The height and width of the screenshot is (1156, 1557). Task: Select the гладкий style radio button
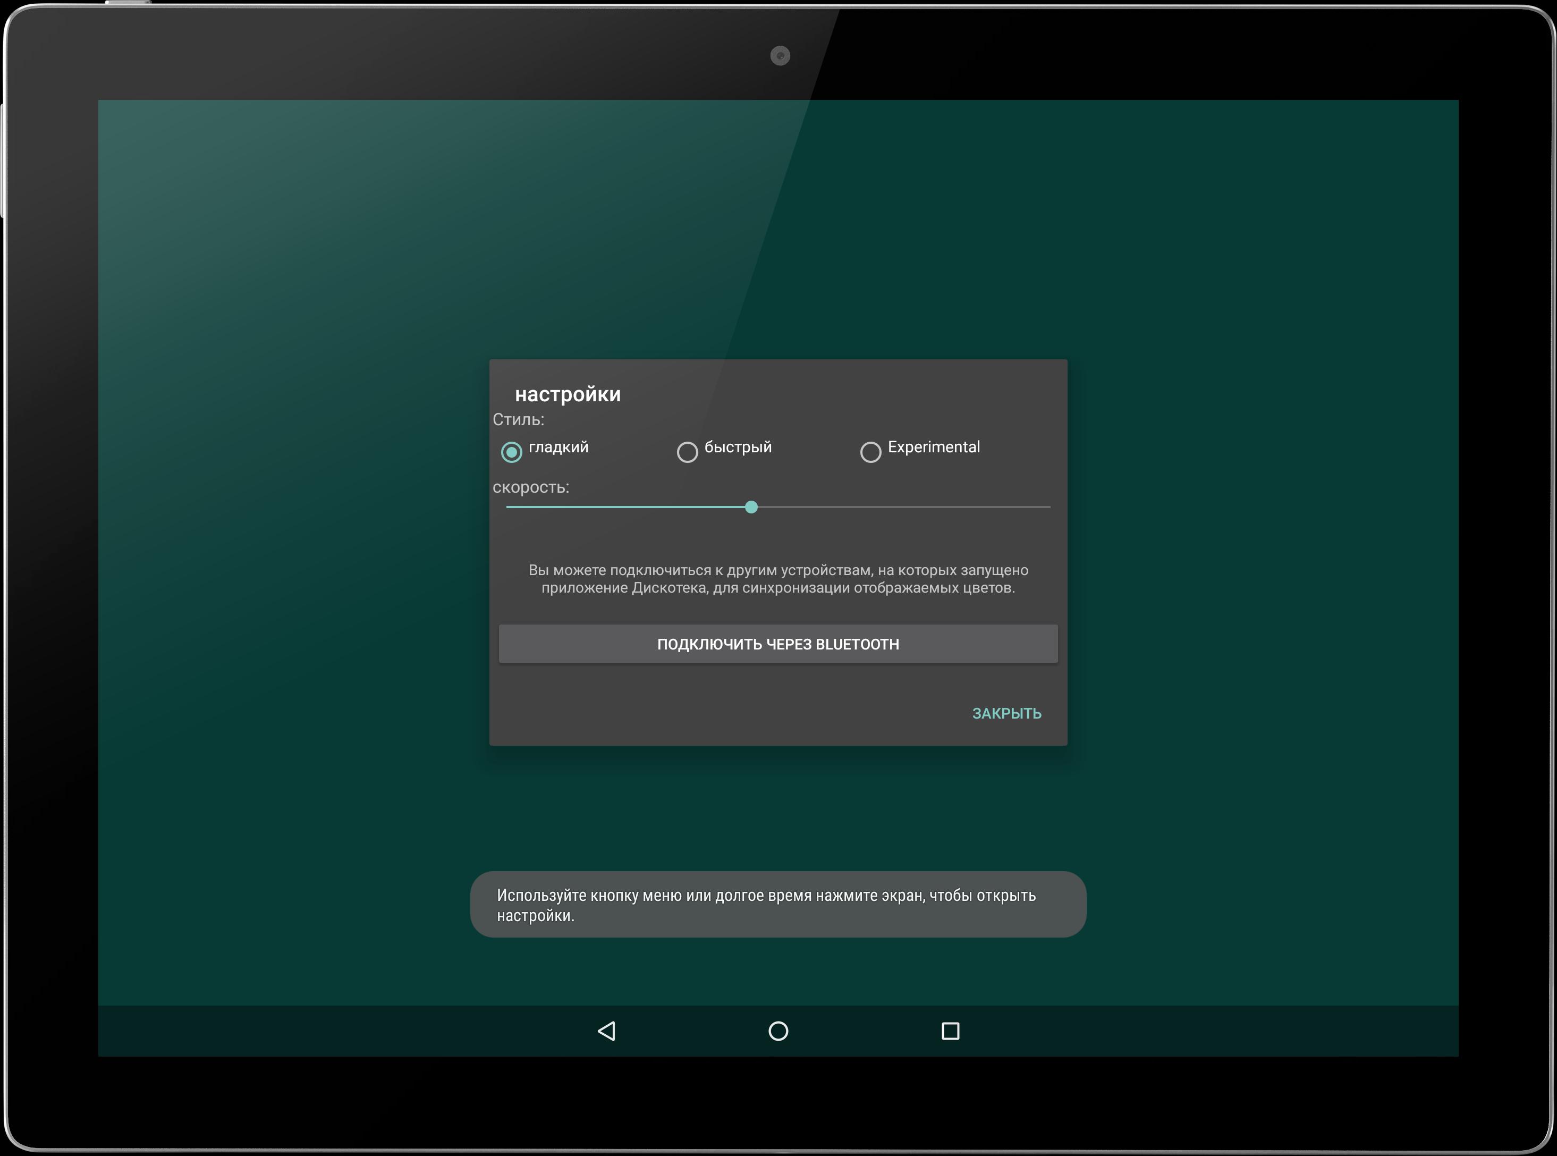pyautogui.click(x=511, y=452)
